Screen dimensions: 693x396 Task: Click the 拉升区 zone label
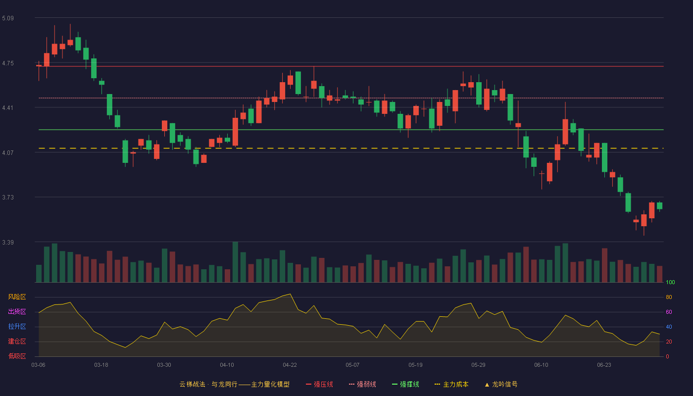(17, 327)
